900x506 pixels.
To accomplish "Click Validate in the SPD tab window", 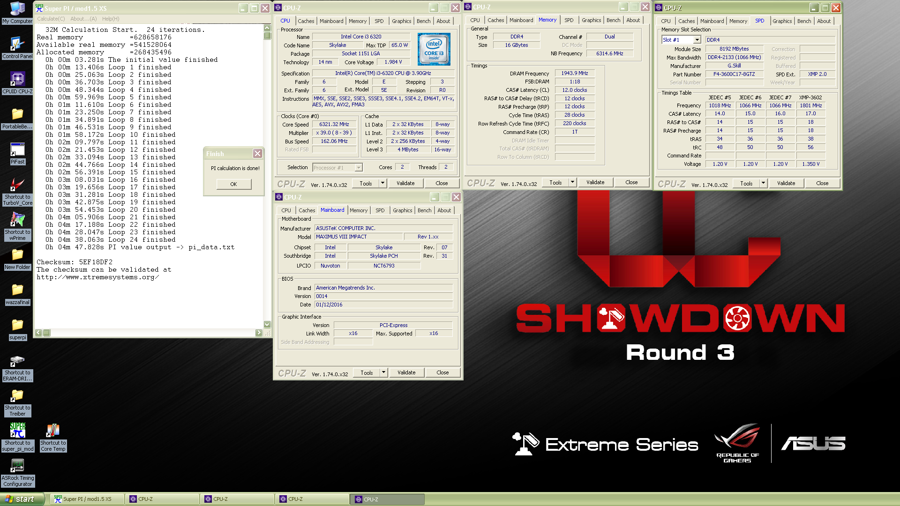I will coord(786,183).
